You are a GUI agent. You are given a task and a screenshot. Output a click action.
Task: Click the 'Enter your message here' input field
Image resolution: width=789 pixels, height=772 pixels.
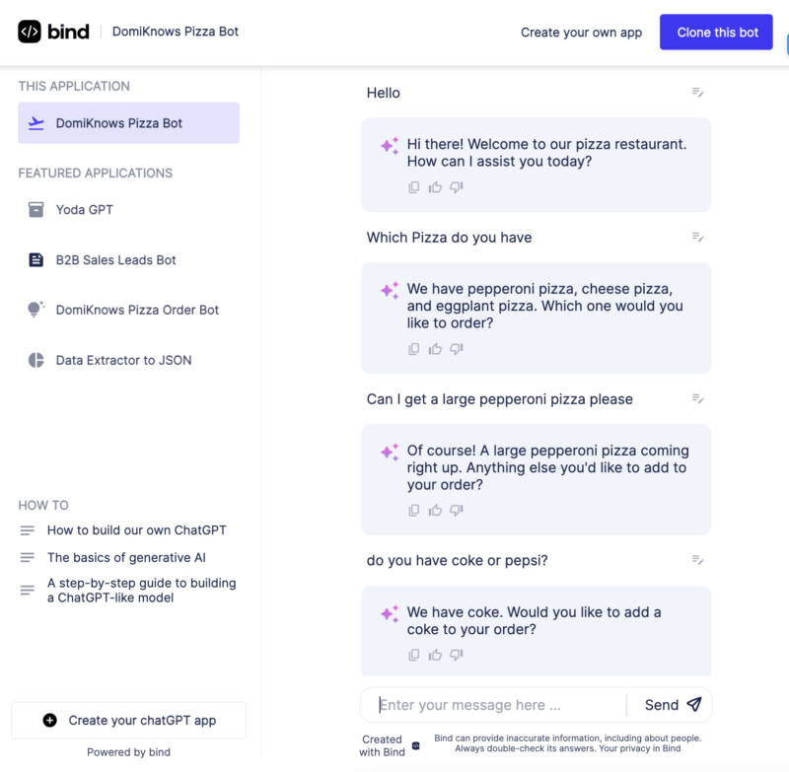click(493, 704)
